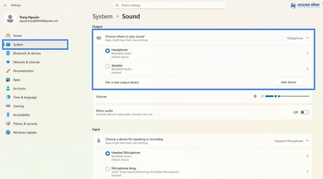Click the Add device button
Image resolution: width=323 pixels, height=179 pixels.
pos(289,82)
